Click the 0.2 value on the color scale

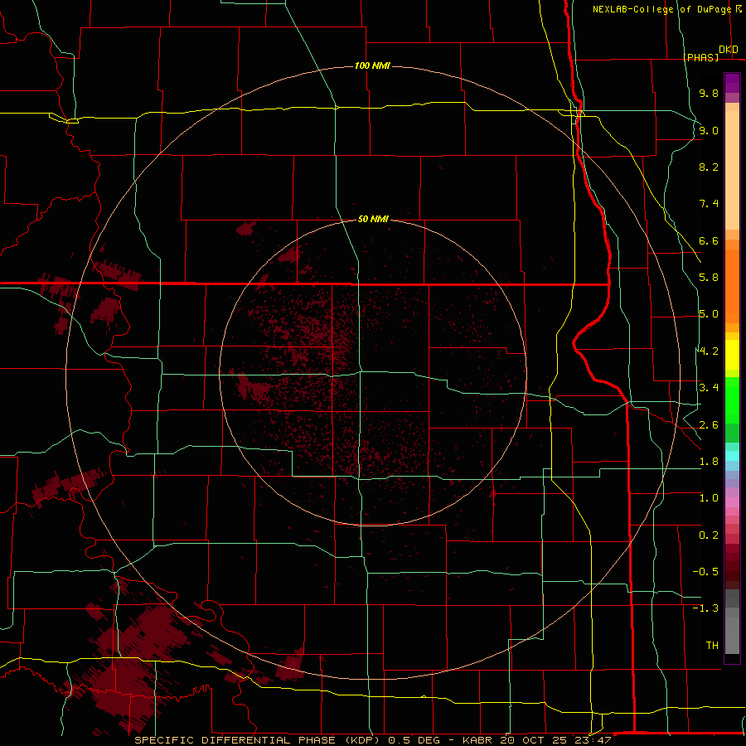pyautogui.click(x=709, y=535)
